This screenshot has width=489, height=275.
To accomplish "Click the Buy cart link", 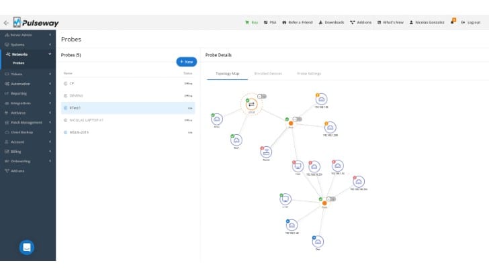I will pos(251,22).
